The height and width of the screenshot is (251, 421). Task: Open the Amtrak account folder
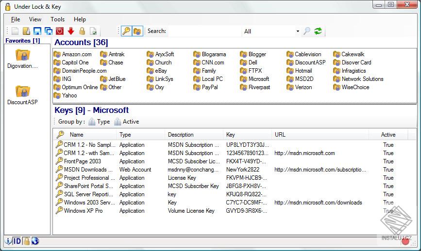click(x=112, y=54)
